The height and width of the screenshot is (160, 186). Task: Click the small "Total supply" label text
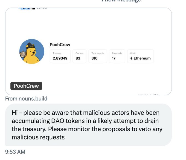click(98, 53)
